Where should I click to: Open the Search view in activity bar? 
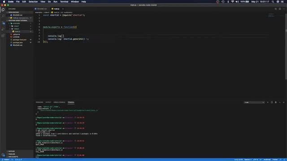(3, 16)
